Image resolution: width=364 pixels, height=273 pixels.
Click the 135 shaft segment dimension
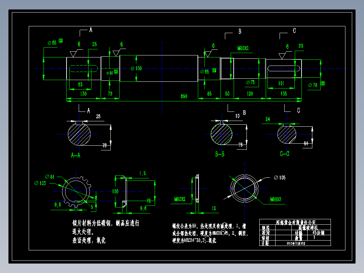click(x=284, y=94)
